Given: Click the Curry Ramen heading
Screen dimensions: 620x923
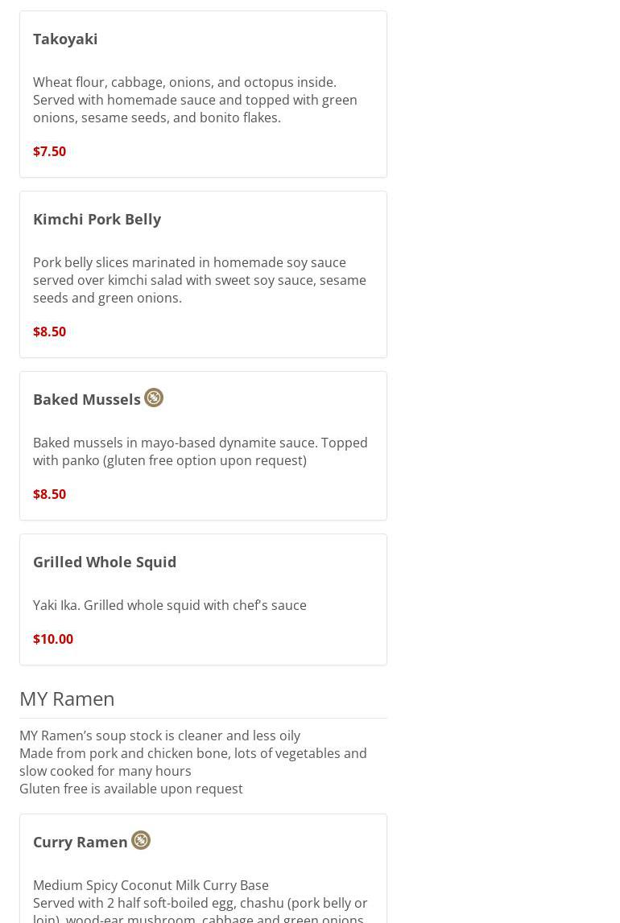Looking at the screenshot, I should [81, 842].
